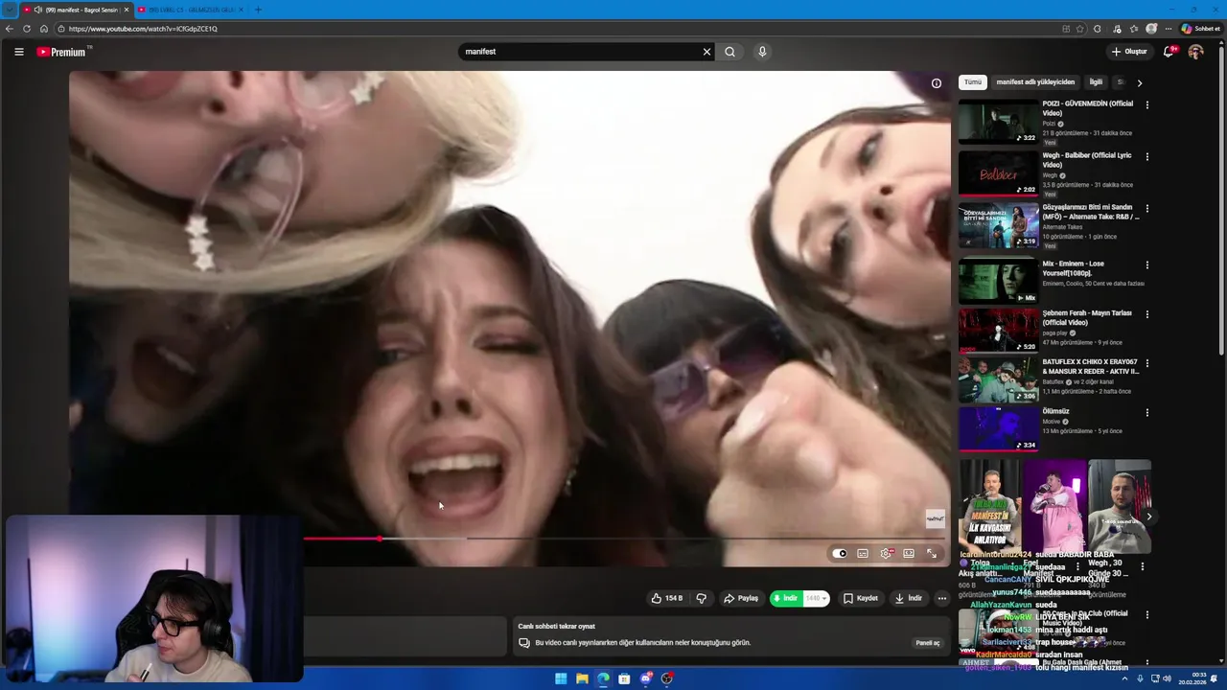Open player settings gear
This screenshot has width=1227, height=690.
coord(886,553)
